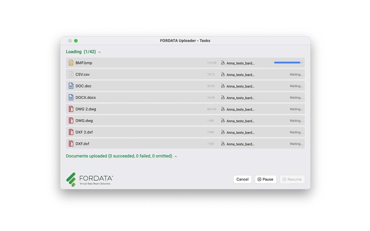Screen dimensions: 370x231
Task: Click the 1 MB size of DWG.dwg
Action: pyautogui.click(x=210, y=121)
